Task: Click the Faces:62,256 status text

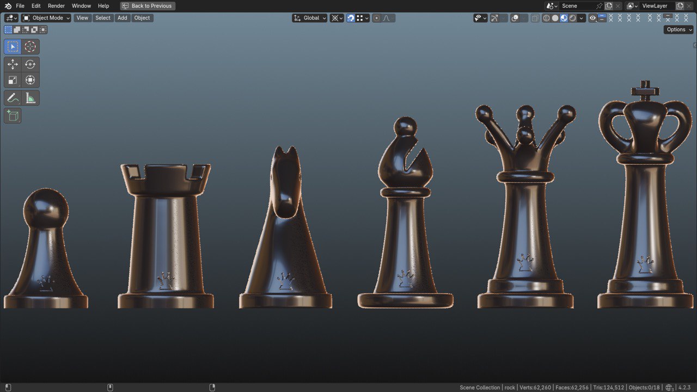Action: 572,388
